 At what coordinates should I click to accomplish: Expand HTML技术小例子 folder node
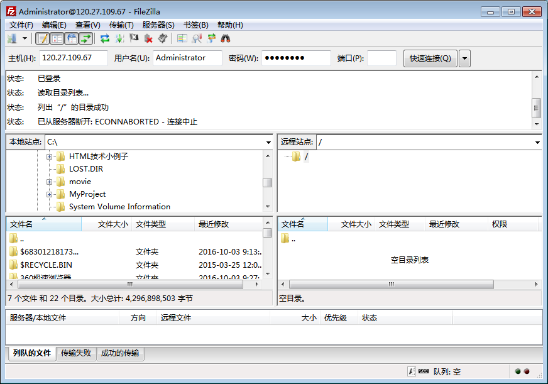(x=49, y=156)
